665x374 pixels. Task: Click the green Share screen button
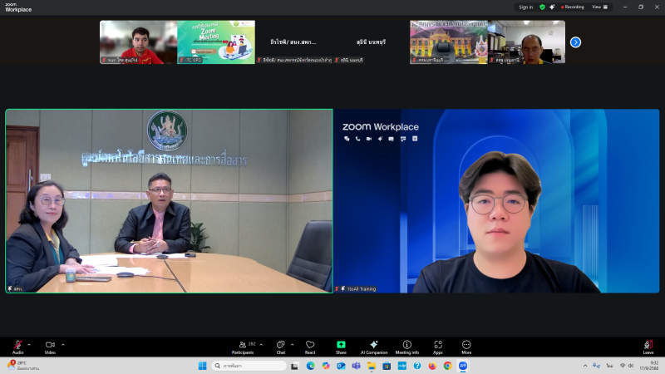tap(341, 345)
